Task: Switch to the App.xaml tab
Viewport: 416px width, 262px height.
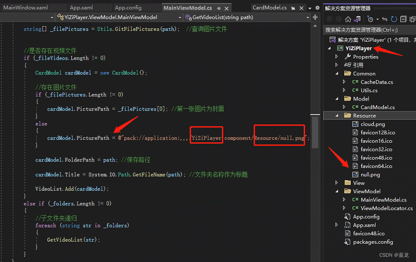Action: (81, 8)
